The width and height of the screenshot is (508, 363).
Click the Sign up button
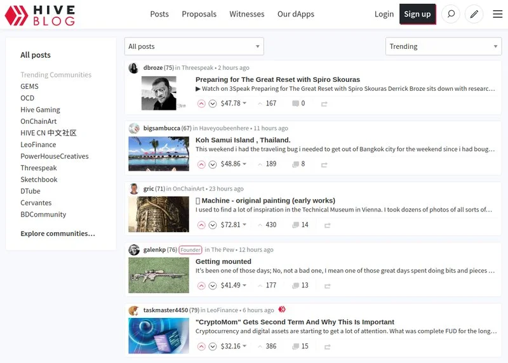[417, 14]
